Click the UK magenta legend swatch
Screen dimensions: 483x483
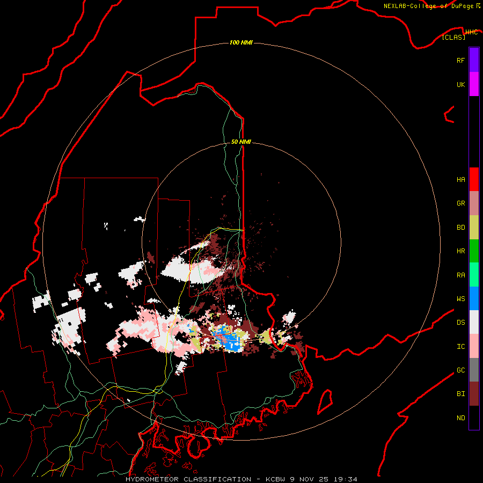pyautogui.click(x=474, y=84)
